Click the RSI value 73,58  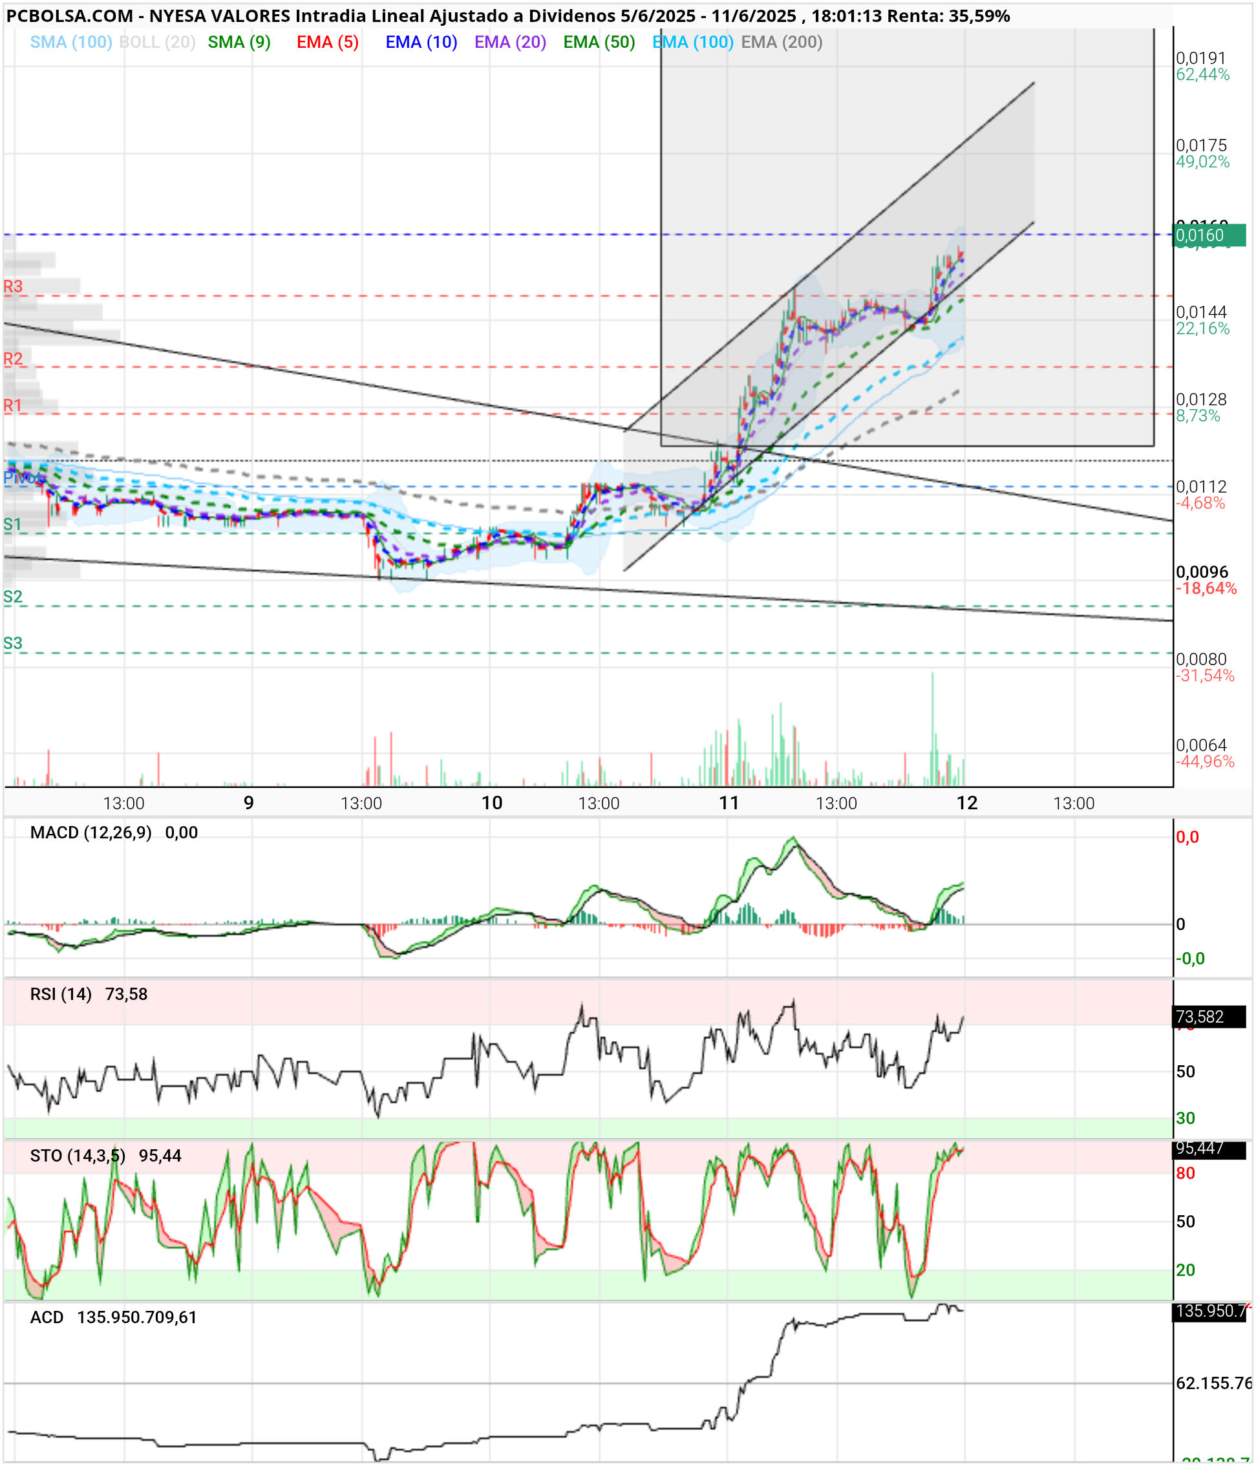[x=127, y=994]
